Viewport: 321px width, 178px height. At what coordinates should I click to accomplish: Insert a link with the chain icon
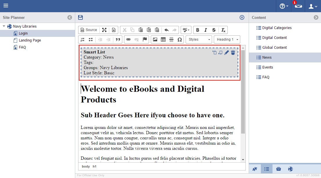pyautogui.click(x=128, y=39)
